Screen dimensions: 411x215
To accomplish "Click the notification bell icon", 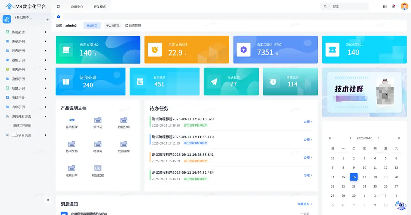I will 394,6.
